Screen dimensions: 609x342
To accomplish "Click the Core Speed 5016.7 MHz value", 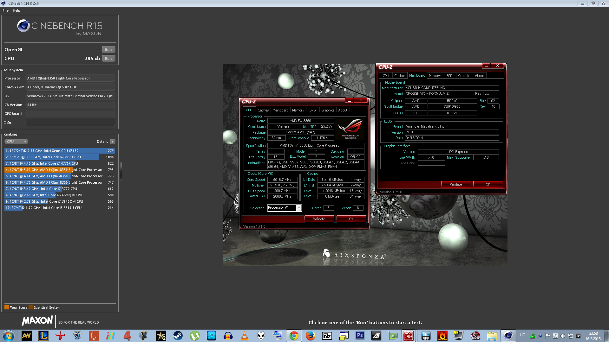I will pyautogui.click(x=282, y=180).
